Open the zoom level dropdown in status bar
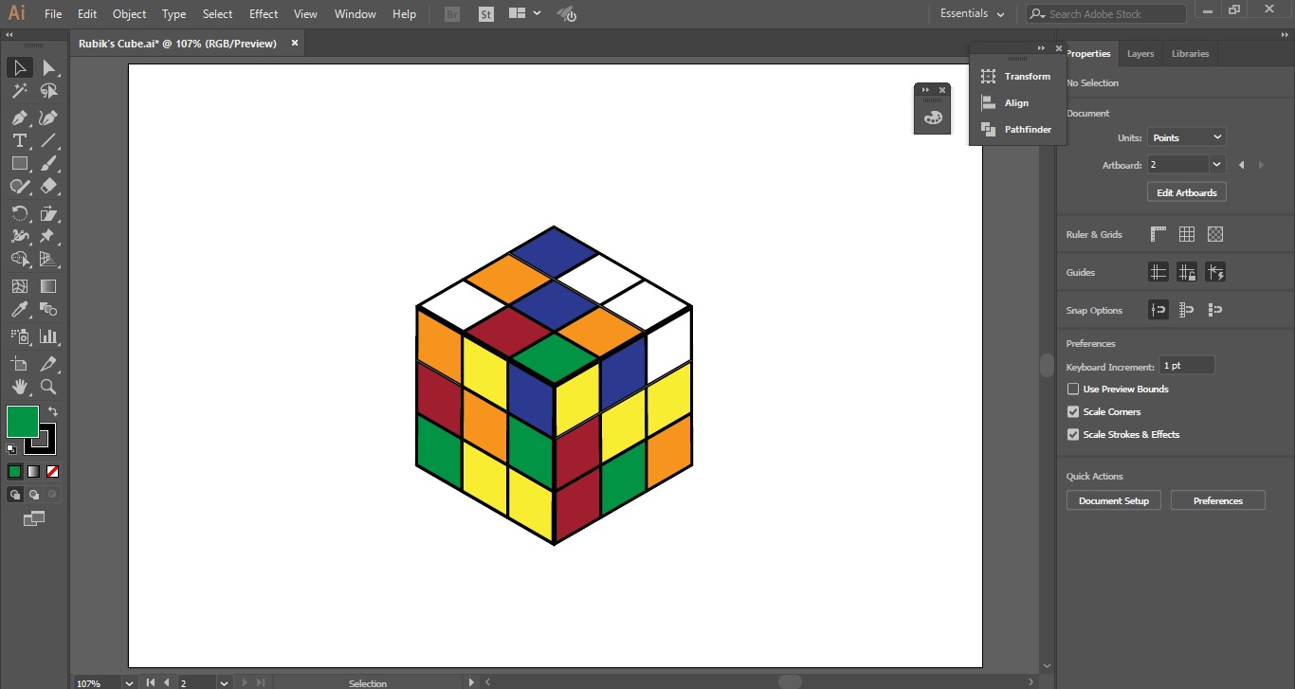Screen dimensions: 1295x689 129,682
